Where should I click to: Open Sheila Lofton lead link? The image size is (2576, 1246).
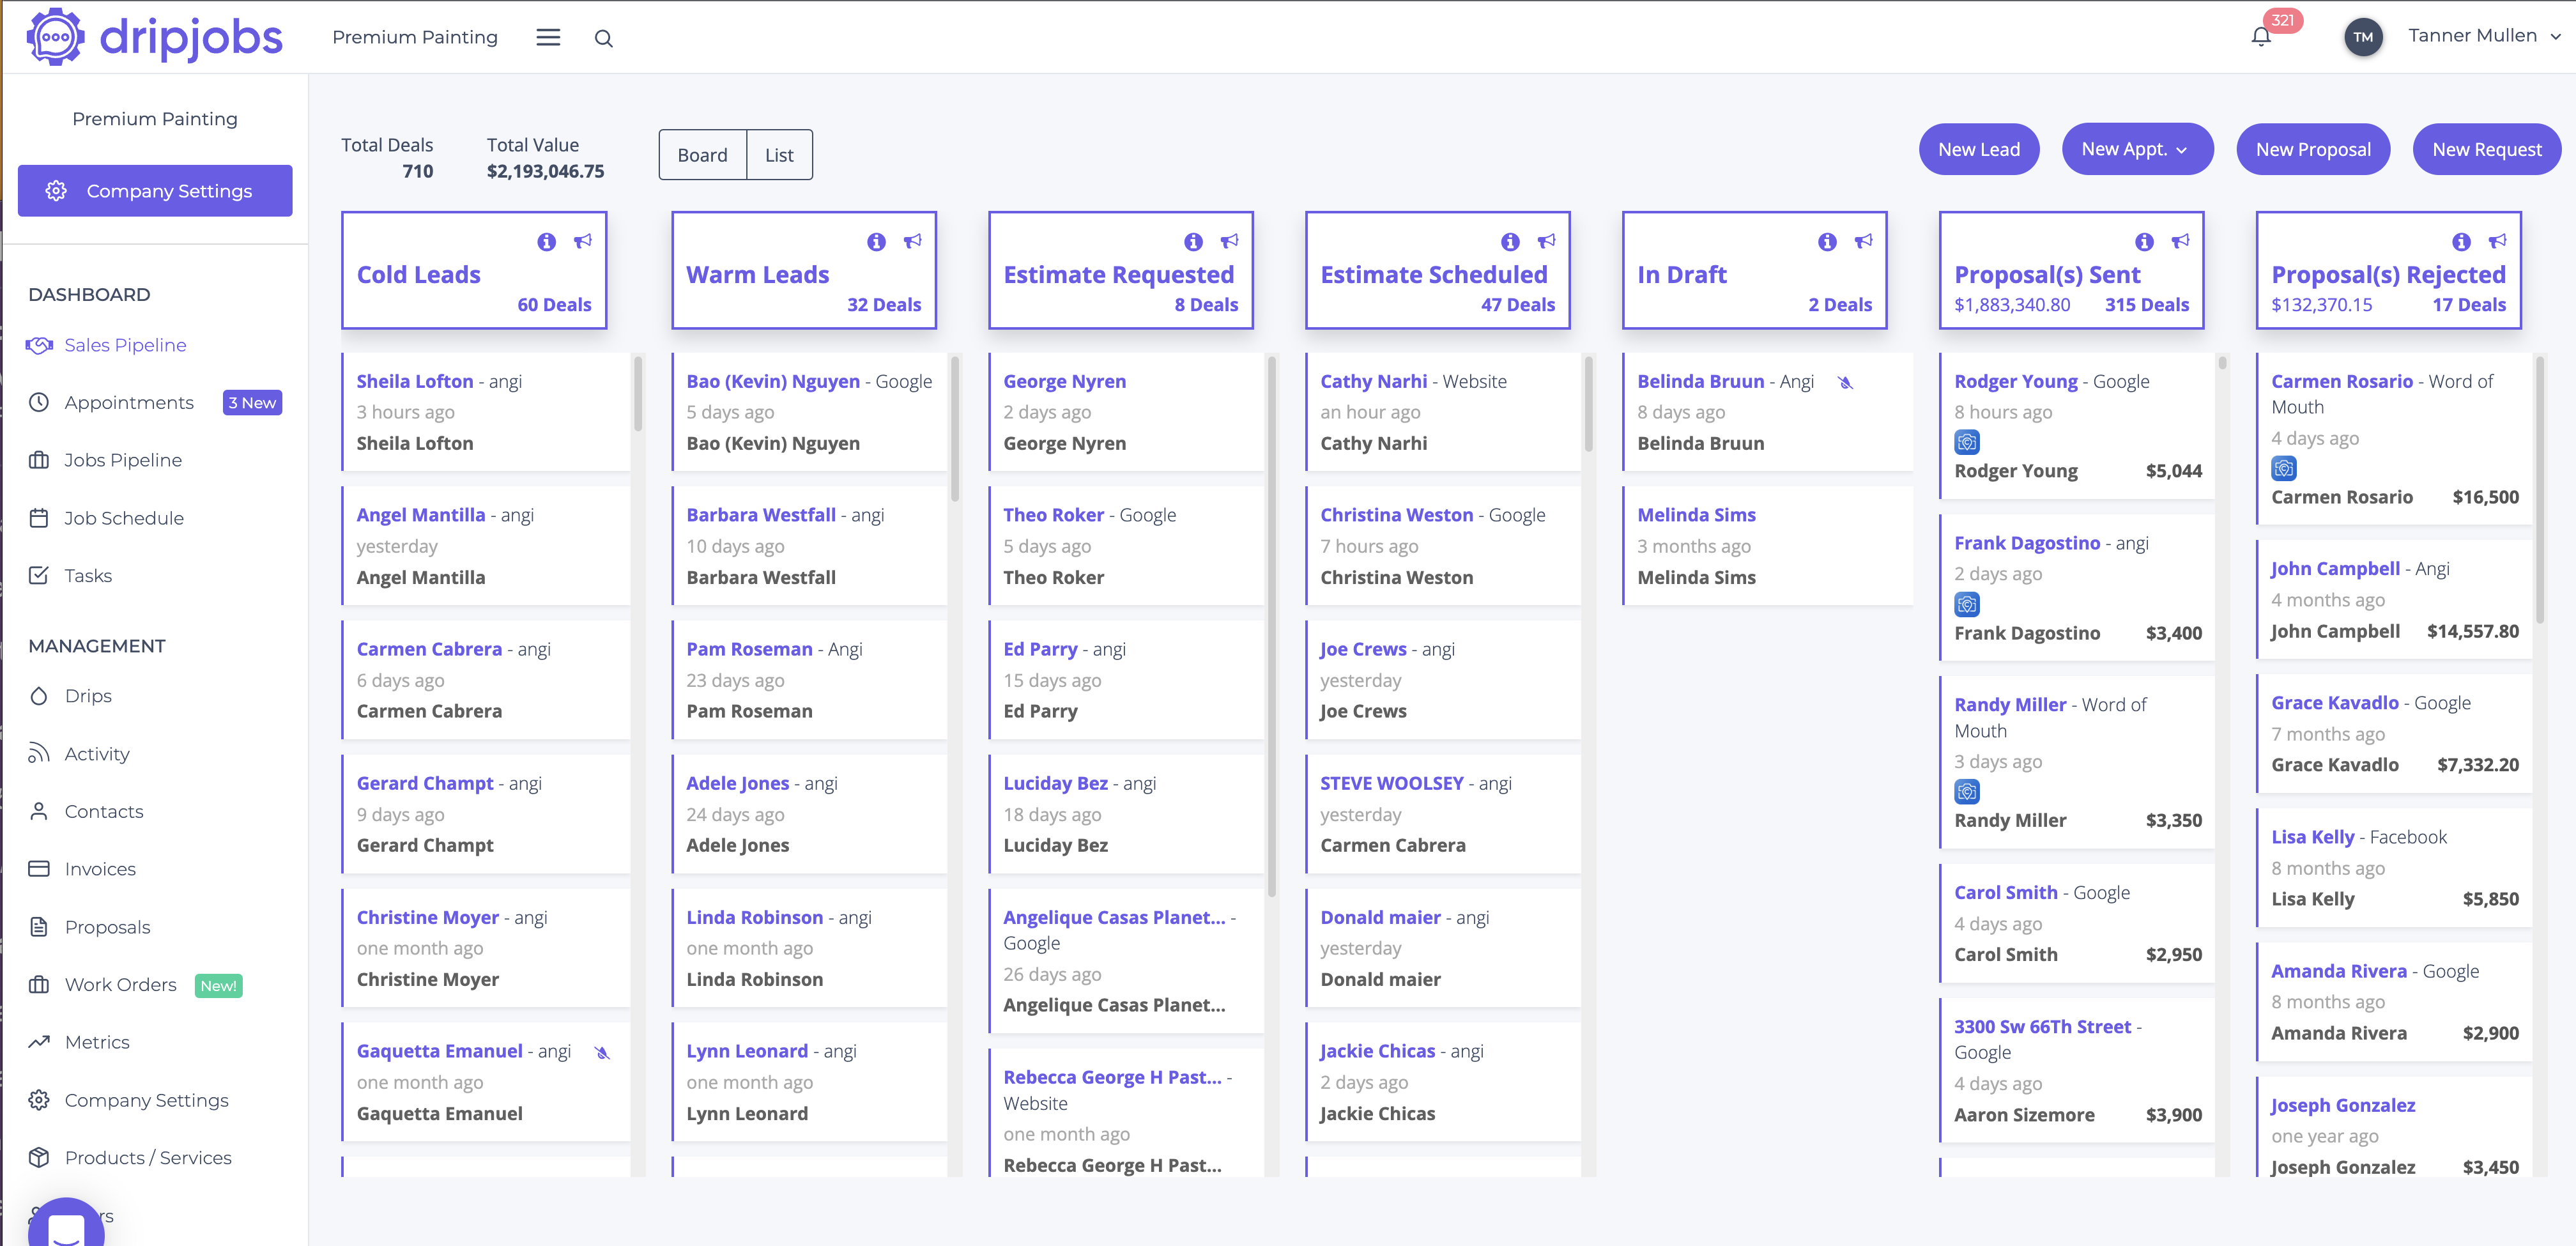point(415,381)
